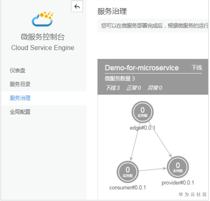Image resolution: width=210 pixels, height=201 pixels.
Task: Click the 微服务控制台 console title
Action: pyautogui.click(x=43, y=37)
